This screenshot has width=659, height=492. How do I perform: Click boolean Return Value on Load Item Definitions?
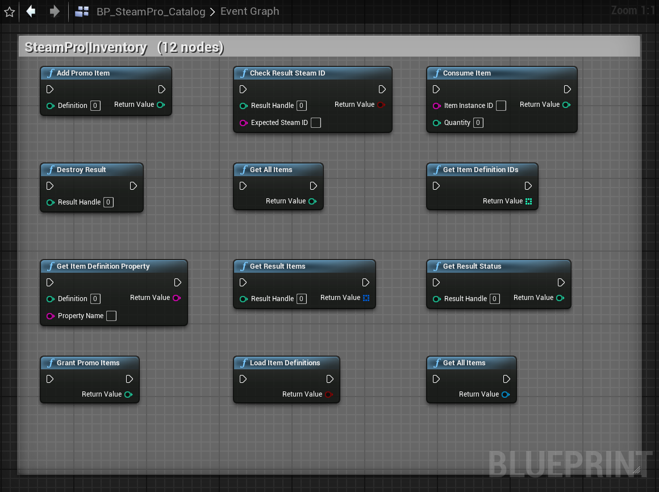[329, 394]
